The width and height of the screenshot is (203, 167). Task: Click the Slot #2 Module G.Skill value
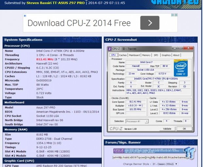coord(53,156)
